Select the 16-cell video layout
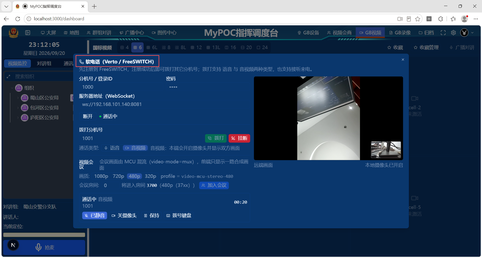Image resolution: width=482 pixels, height=258 pixels. 230,48
